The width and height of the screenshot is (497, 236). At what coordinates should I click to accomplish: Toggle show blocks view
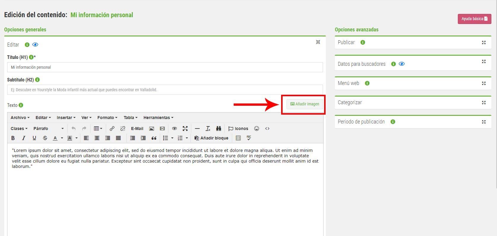(238, 138)
